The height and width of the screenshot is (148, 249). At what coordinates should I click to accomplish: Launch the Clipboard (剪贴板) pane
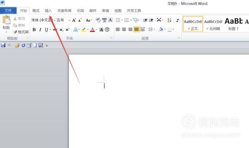coord(27,38)
